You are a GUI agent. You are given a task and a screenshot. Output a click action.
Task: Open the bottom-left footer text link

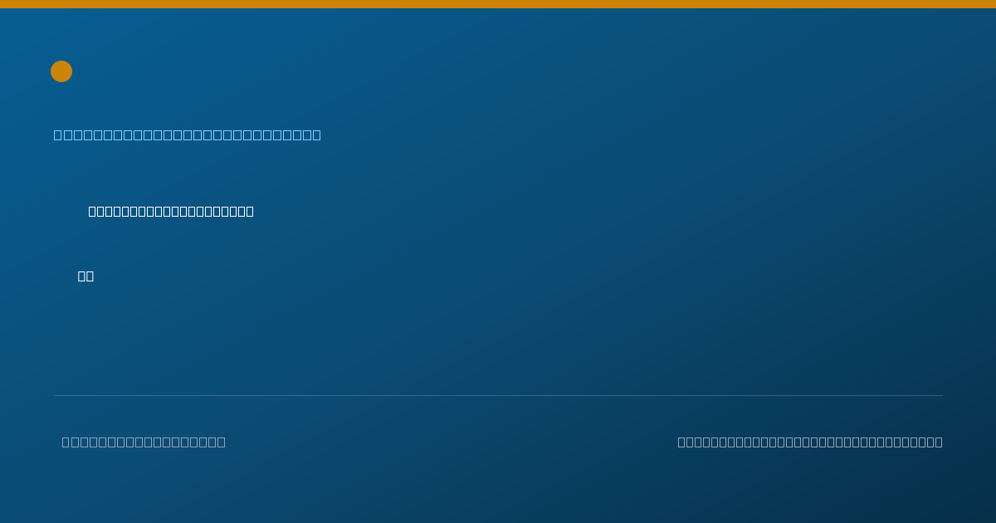point(144,442)
